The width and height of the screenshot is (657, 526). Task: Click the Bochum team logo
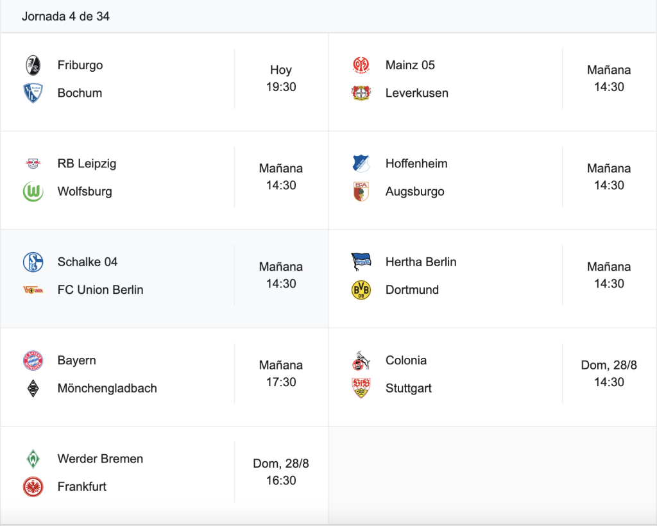[x=33, y=93]
